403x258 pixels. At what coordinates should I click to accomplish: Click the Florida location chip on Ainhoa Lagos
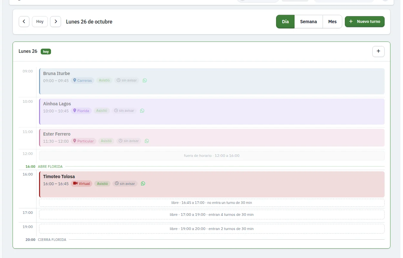[x=81, y=111]
